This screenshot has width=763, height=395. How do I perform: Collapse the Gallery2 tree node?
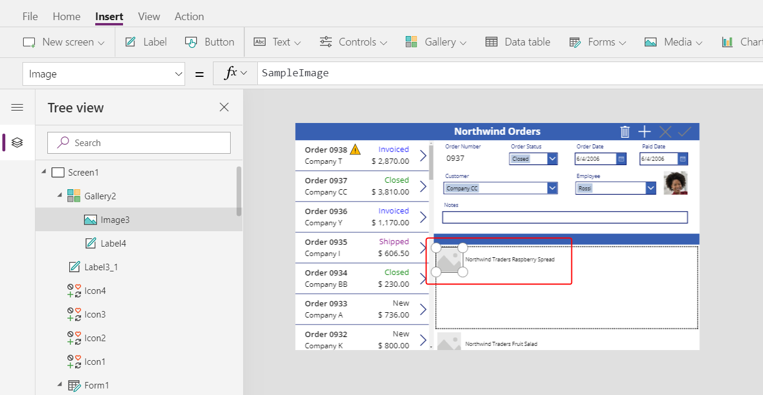60,196
